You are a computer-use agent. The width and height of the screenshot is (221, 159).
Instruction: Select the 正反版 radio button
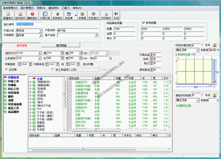pyautogui.click(x=6, y=69)
